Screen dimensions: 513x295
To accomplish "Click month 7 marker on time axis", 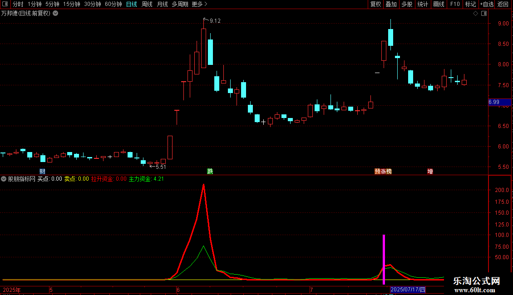I will 311,290.
